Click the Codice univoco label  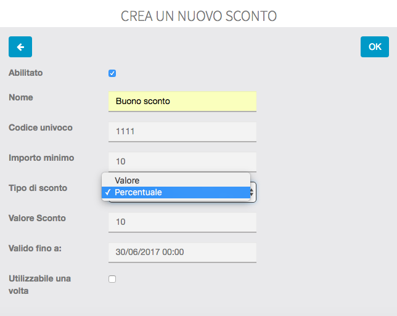(x=41, y=128)
